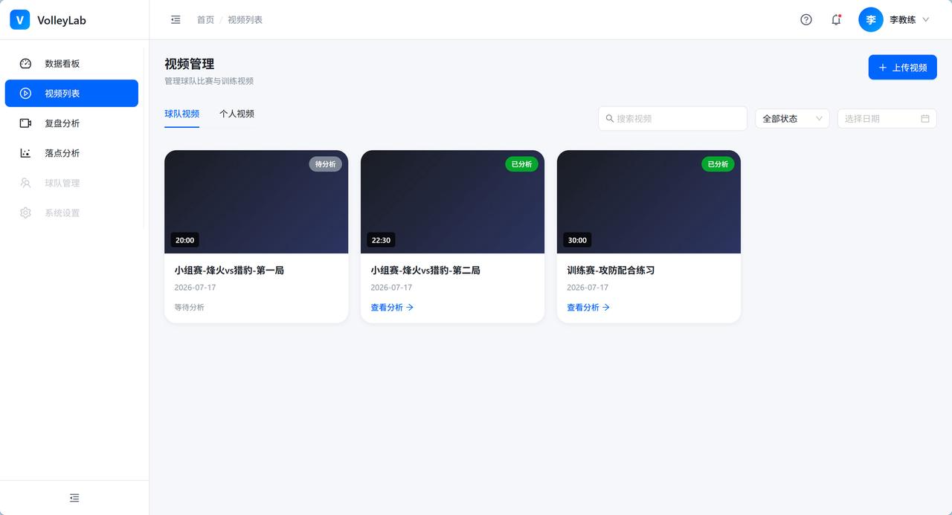Focus the 搜索视频 search field

[x=672, y=118]
